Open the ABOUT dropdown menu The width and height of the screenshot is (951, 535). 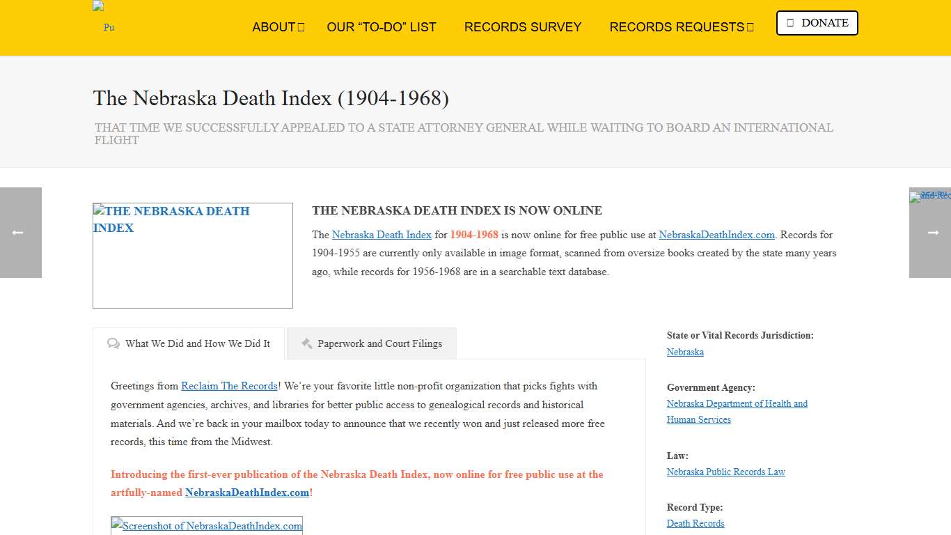[x=278, y=27]
